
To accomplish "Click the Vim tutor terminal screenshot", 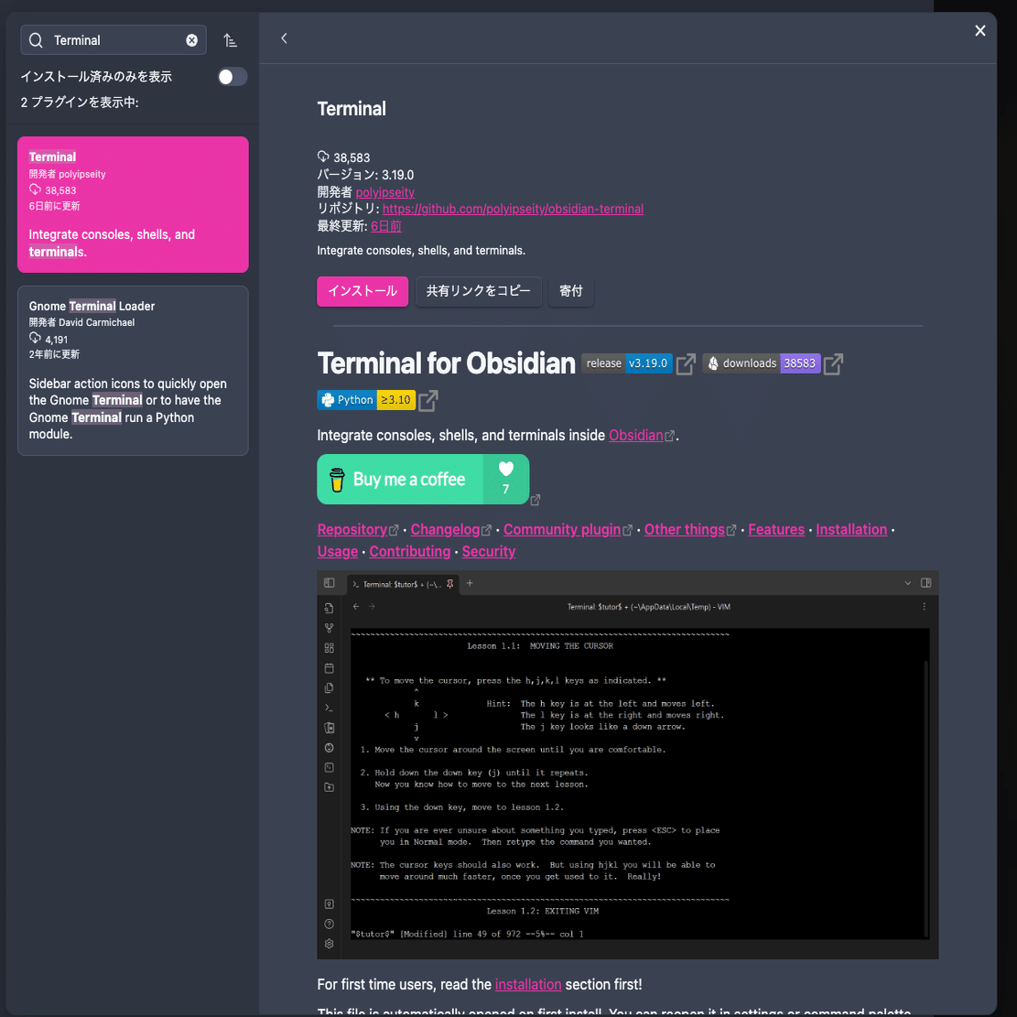I will 628,764.
